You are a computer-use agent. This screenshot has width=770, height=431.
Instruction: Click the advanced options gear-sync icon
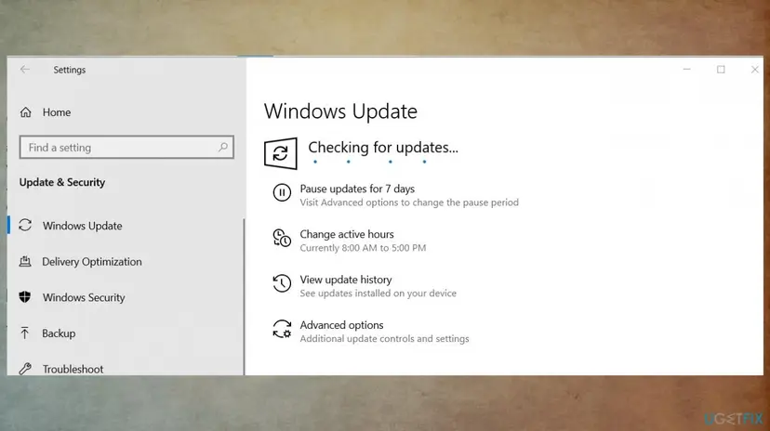282,329
